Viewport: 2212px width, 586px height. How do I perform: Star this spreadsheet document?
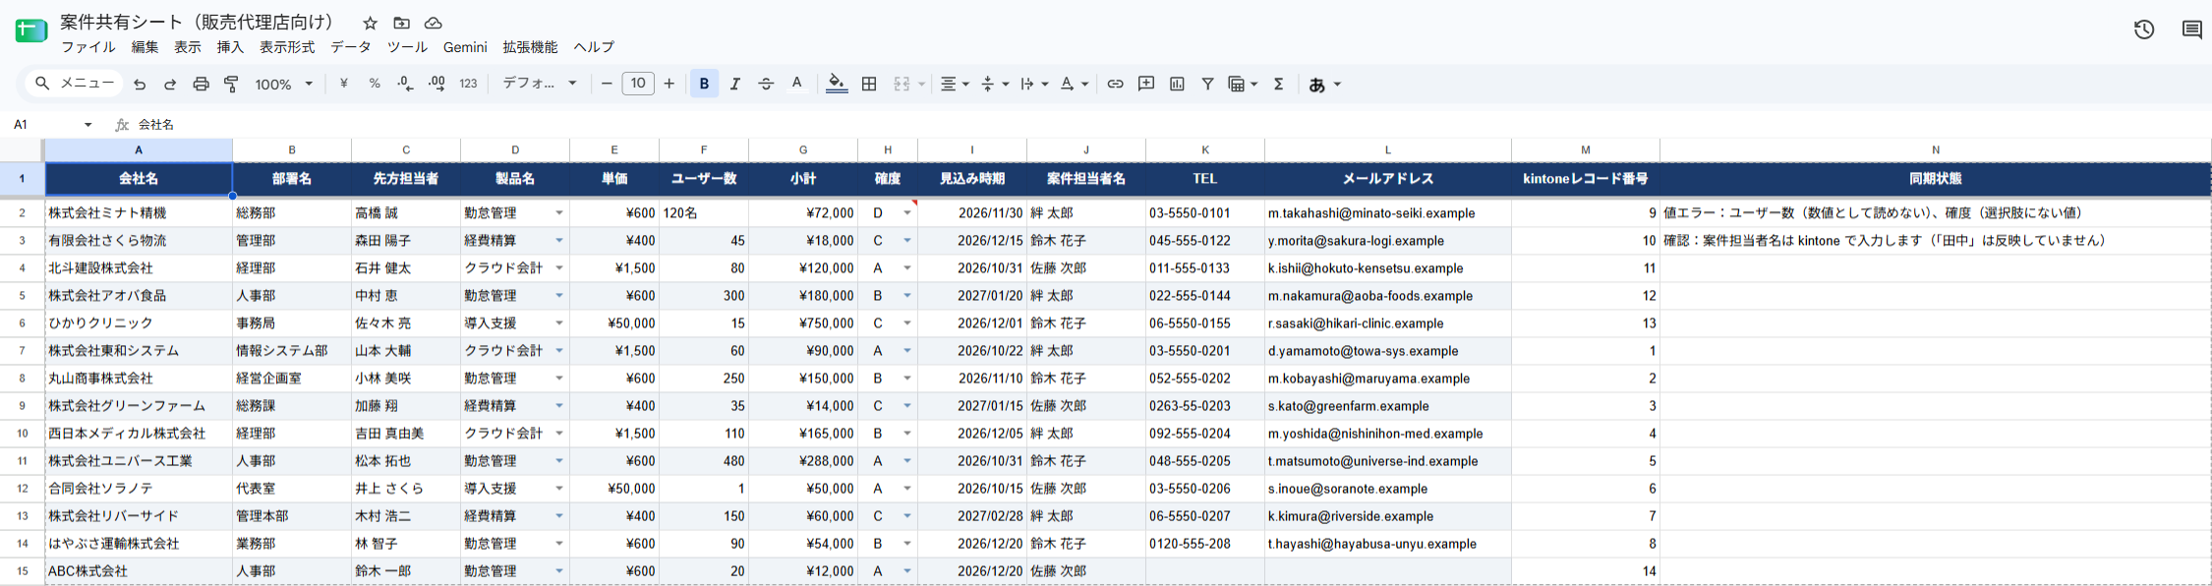click(370, 23)
